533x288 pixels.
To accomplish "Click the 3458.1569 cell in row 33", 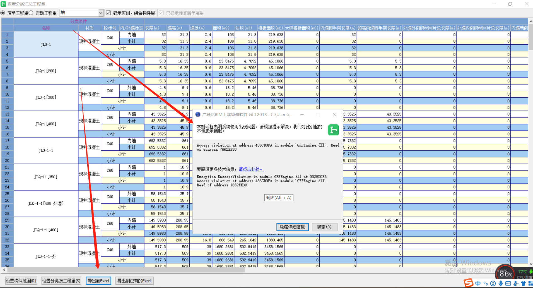I will [x=271, y=247].
